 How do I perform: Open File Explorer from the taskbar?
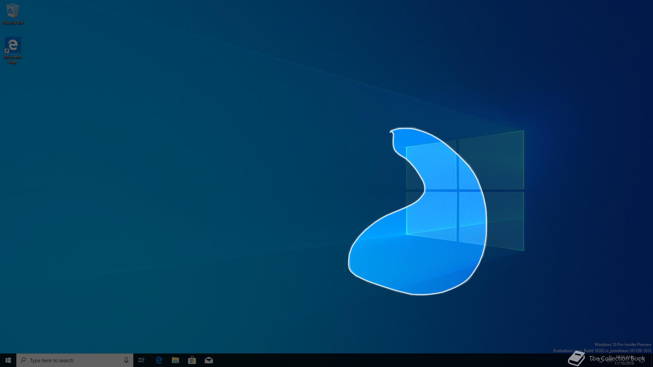175,360
